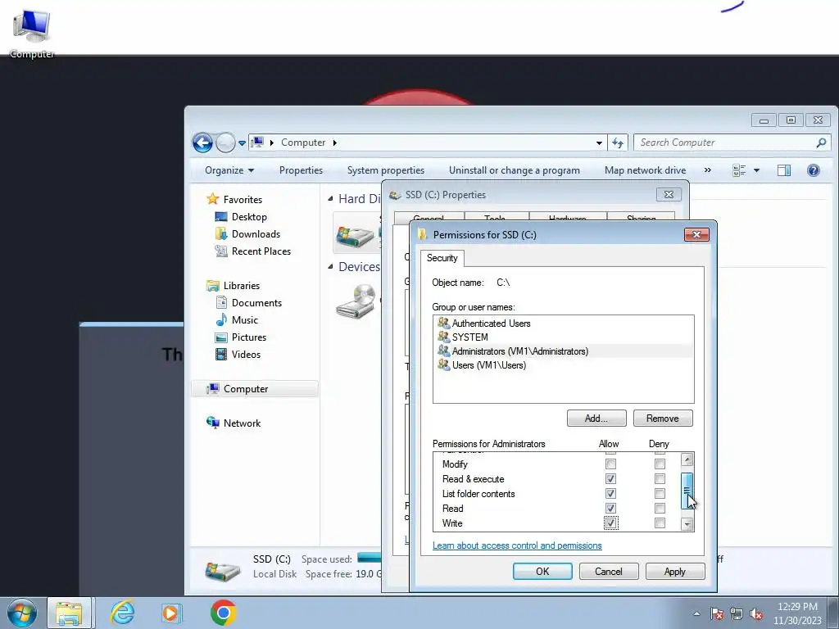Open the Documents library

tap(256, 303)
